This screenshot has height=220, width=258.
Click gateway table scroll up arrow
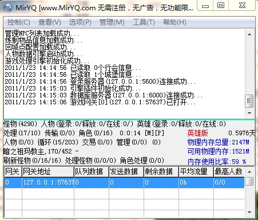point(249,172)
